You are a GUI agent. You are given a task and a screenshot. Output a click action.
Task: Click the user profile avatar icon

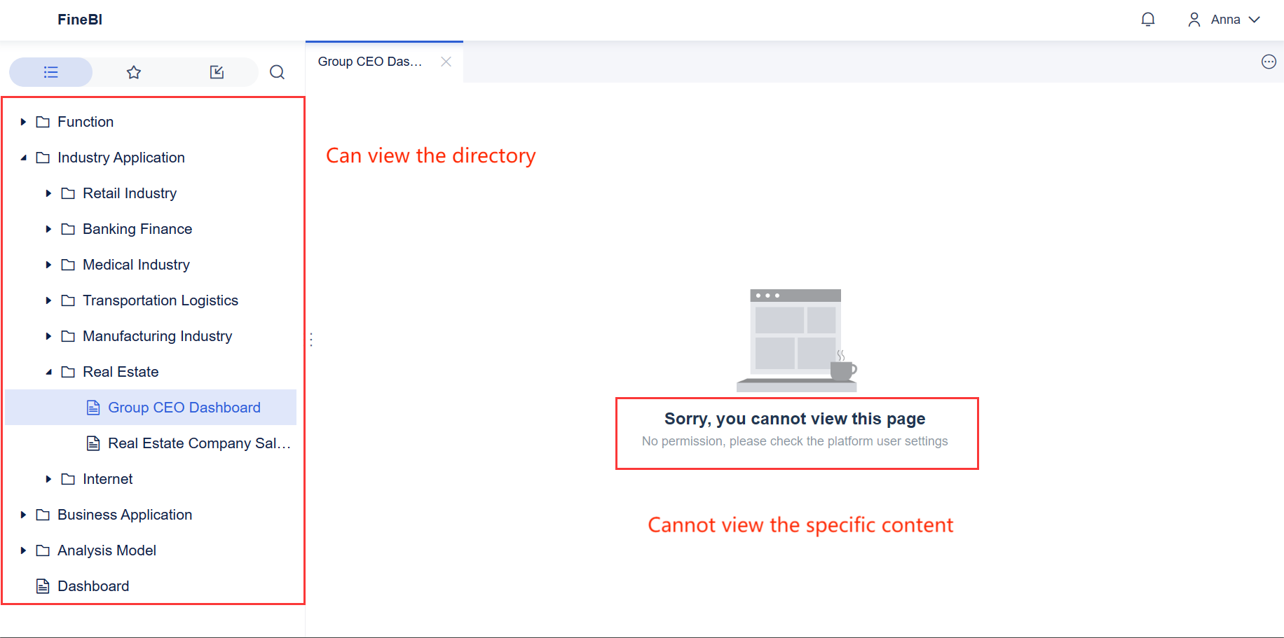click(1194, 19)
